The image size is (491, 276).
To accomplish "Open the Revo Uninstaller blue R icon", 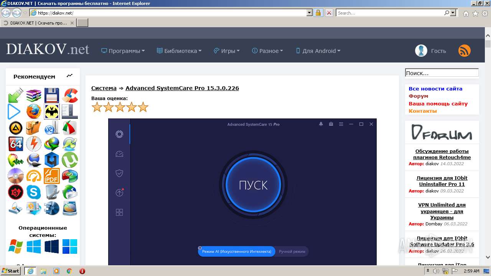I will [x=52, y=128].
